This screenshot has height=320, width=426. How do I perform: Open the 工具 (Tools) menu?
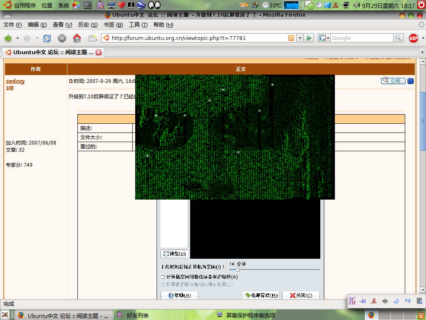coord(138,25)
